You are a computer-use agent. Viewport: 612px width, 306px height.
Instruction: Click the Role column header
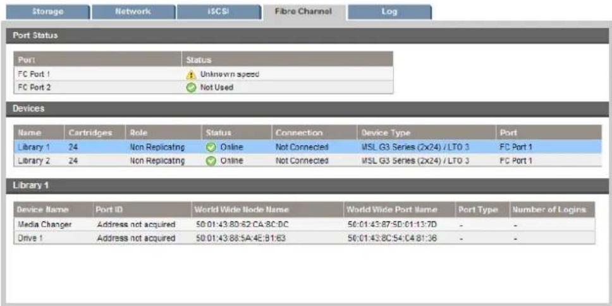coord(164,133)
